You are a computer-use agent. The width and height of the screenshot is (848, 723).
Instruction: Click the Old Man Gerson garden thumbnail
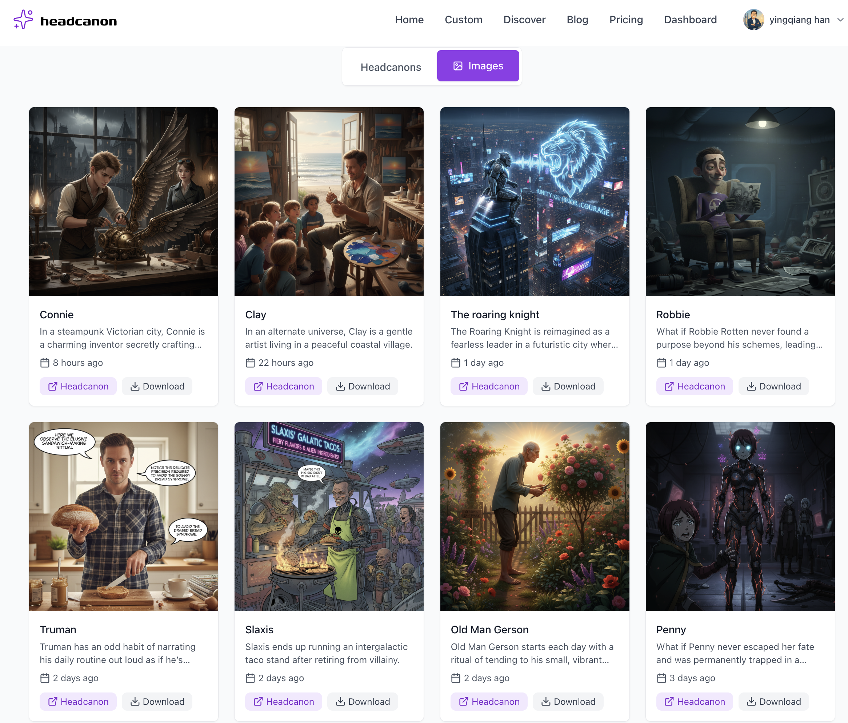coord(535,517)
